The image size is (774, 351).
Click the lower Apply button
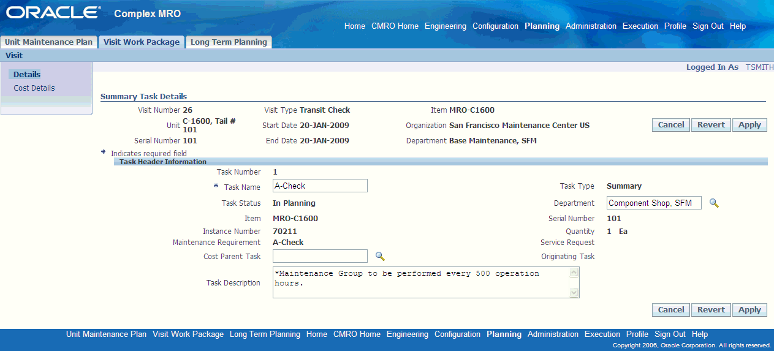[749, 310]
